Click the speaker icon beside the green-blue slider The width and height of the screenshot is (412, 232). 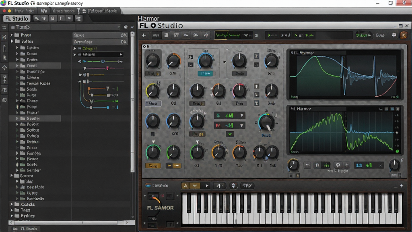pyautogui.click(x=79, y=61)
